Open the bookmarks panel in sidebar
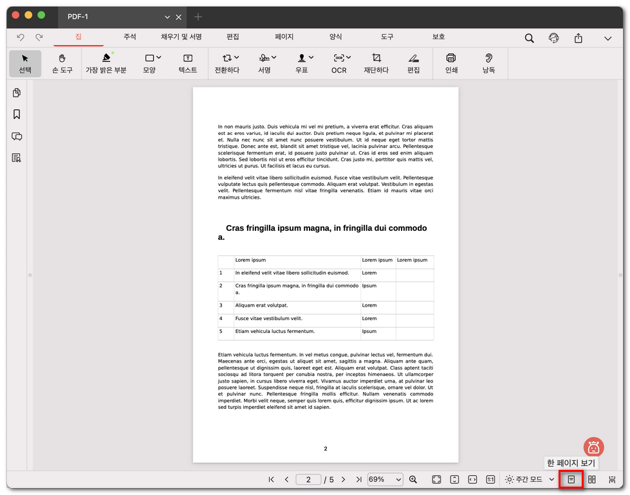 (17, 114)
